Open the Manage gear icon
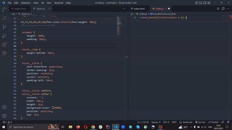 (x=4, y=116)
